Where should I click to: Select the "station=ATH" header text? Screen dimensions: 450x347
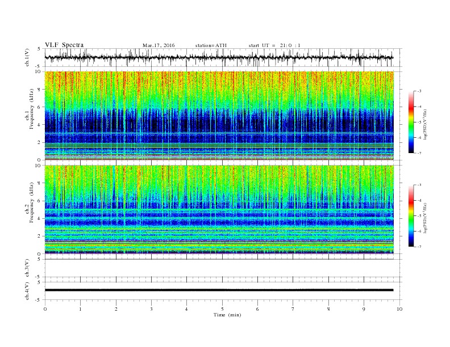point(211,45)
